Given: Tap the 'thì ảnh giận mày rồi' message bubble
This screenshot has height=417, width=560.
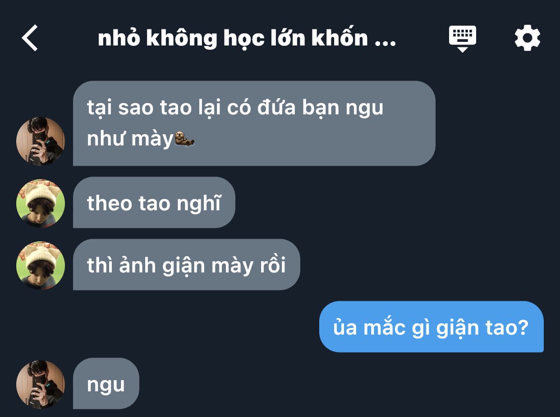Looking at the screenshot, I should click(186, 264).
